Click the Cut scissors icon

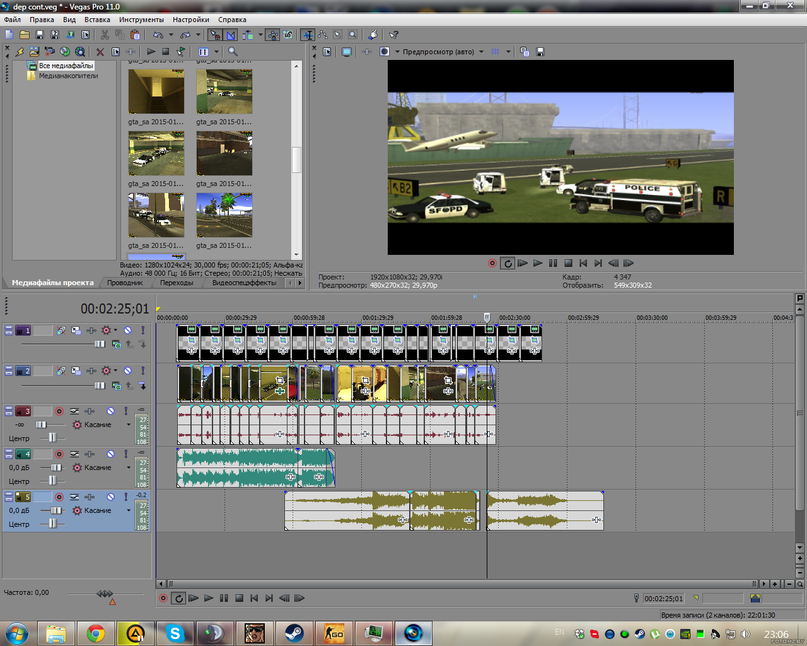click(105, 35)
